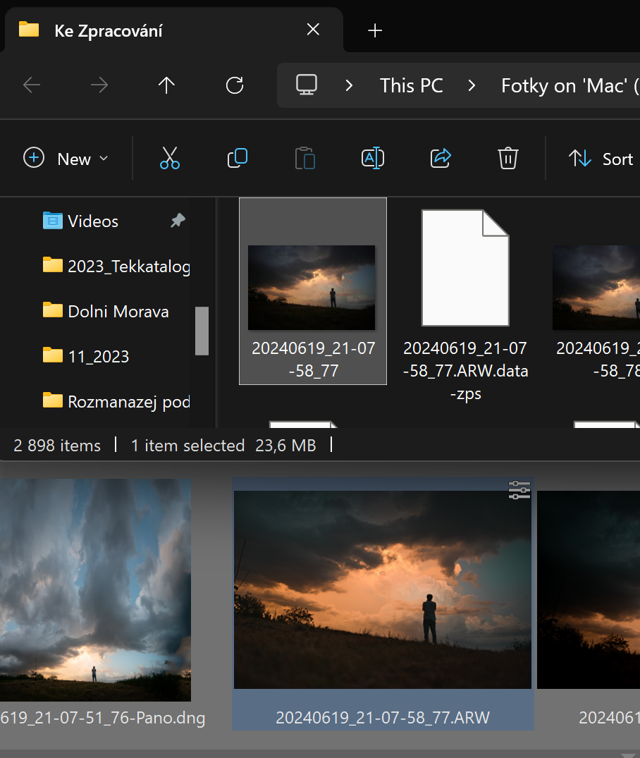Viewport: 640px width, 758px height.
Task: Expand chevron after This PC in address bar
Action: [x=472, y=86]
